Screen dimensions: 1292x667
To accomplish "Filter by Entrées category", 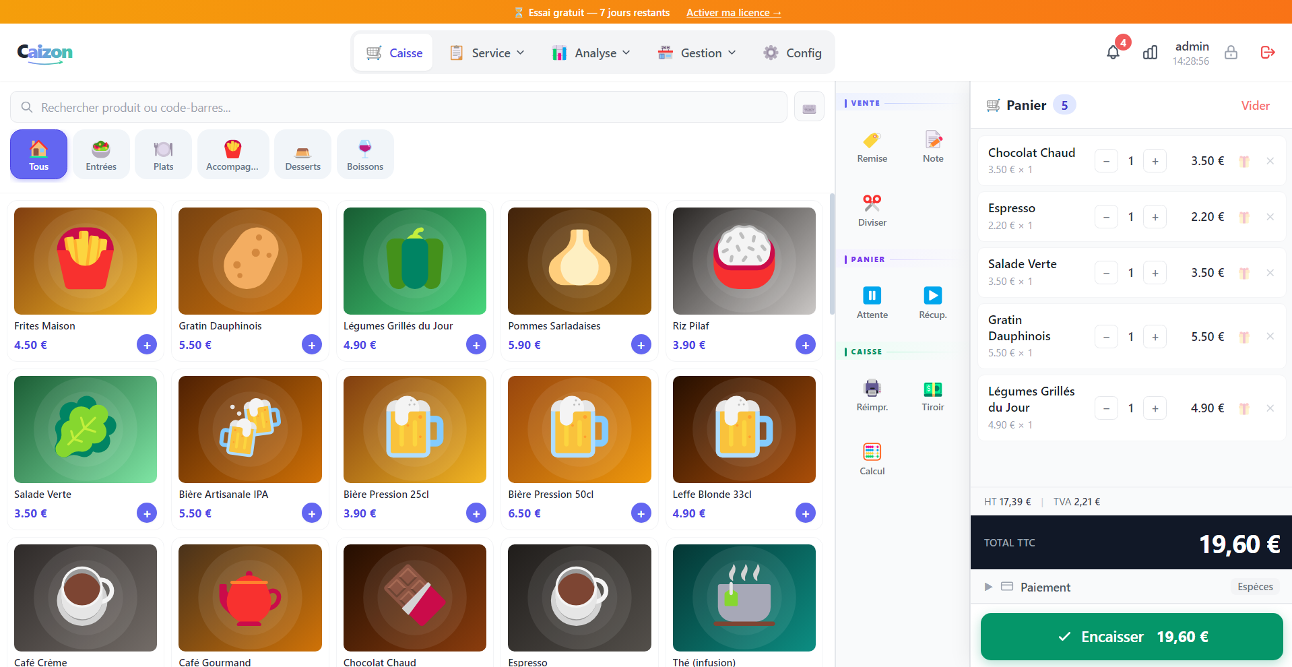I will (x=101, y=154).
